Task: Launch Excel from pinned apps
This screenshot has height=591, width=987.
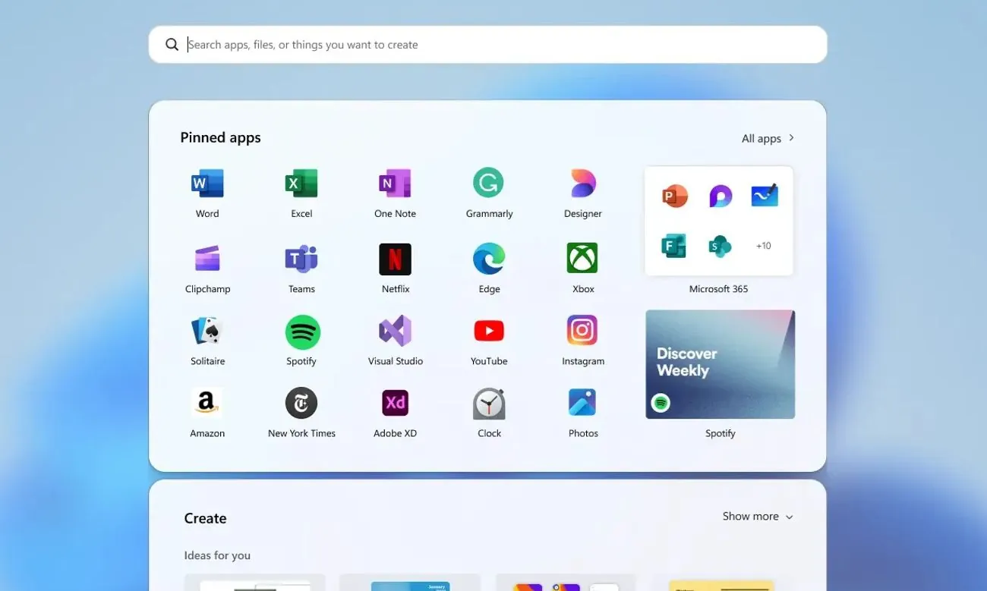Action: [301, 184]
